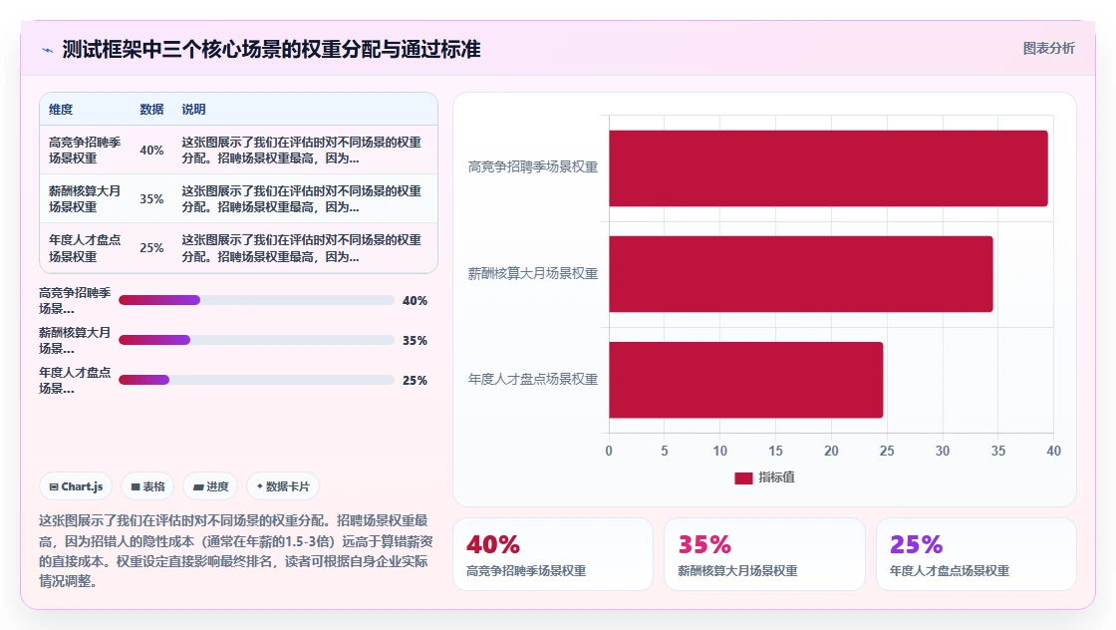Click the 年度人才盘点场景权重 chart bar
Image resolution: width=1116 pixels, height=630 pixels.
pos(746,380)
